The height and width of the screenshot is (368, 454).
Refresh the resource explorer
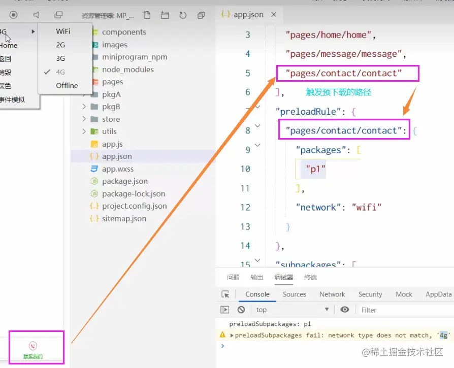point(183,15)
